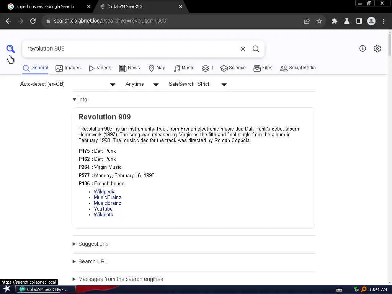Screen dimensions: 392x294
Task: Toggle the side panel icon
Action: [359, 21]
